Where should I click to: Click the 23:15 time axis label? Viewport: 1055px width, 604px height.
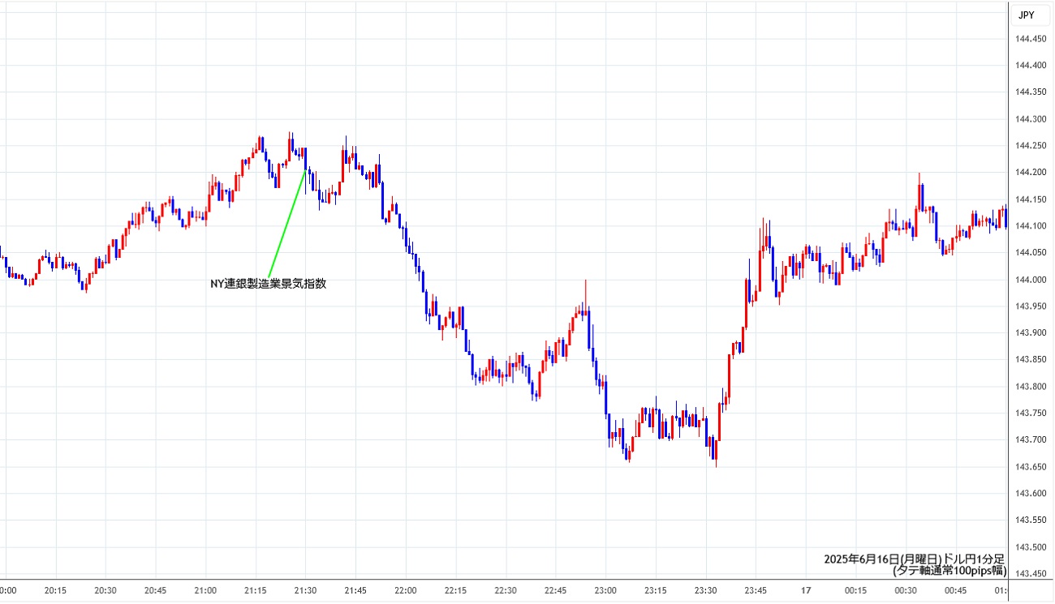click(x=655, y=591)
